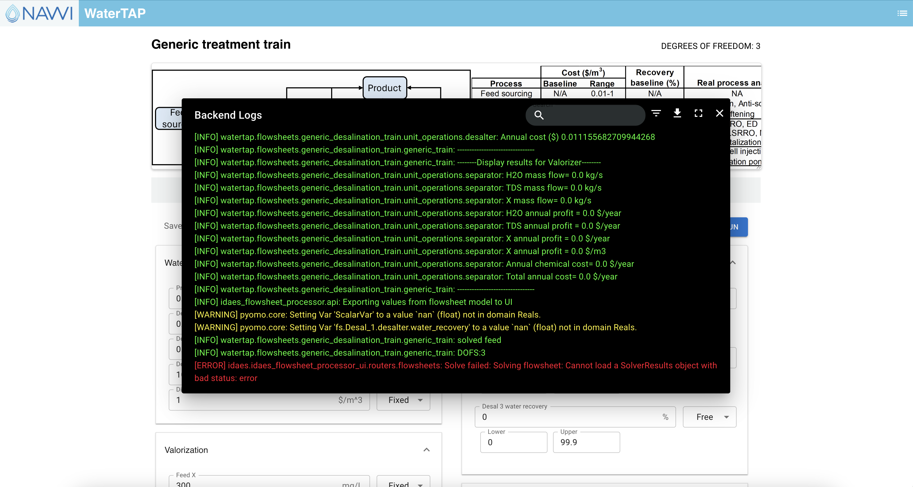Select the 'ScalarVar' nan warning line

[x=368, y=315]
